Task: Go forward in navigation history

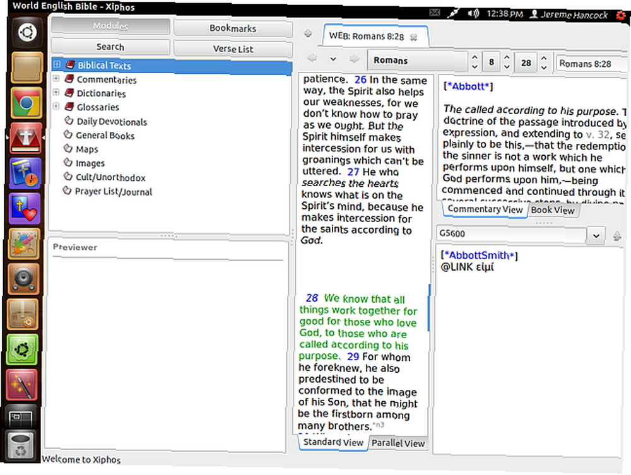Action: [x=354, y=59]
